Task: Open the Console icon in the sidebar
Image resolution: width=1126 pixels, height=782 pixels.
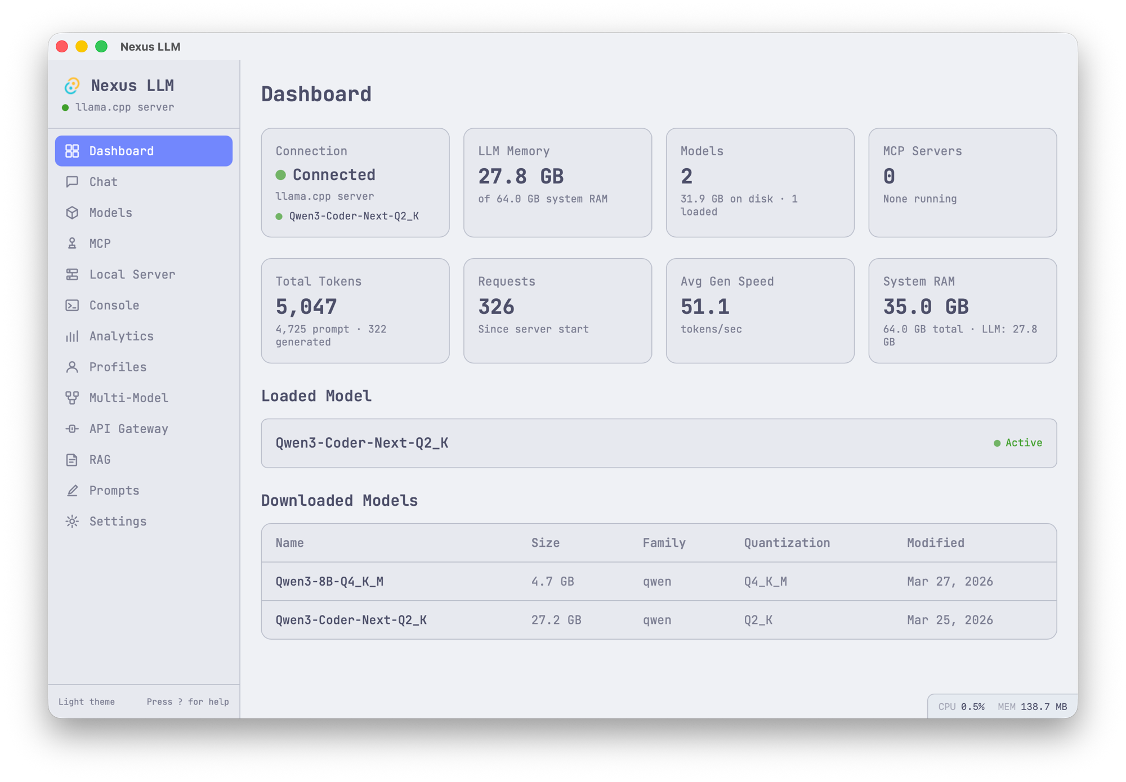Action: pyautogui.click(x=72, y=305)
